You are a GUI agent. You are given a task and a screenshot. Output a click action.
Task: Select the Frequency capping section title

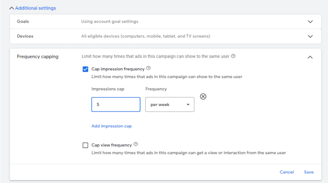(x=38, y=57)
